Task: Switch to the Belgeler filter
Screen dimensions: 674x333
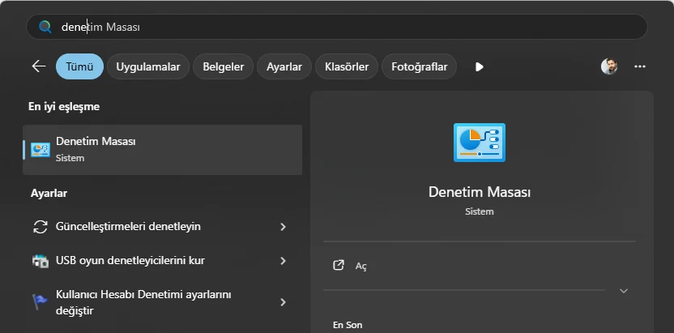Action: [223, 66]
